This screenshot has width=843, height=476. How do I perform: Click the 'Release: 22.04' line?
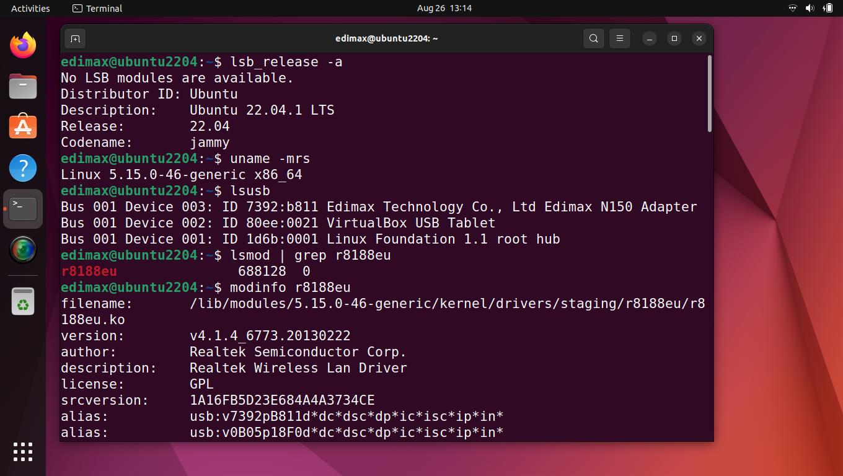145,126
